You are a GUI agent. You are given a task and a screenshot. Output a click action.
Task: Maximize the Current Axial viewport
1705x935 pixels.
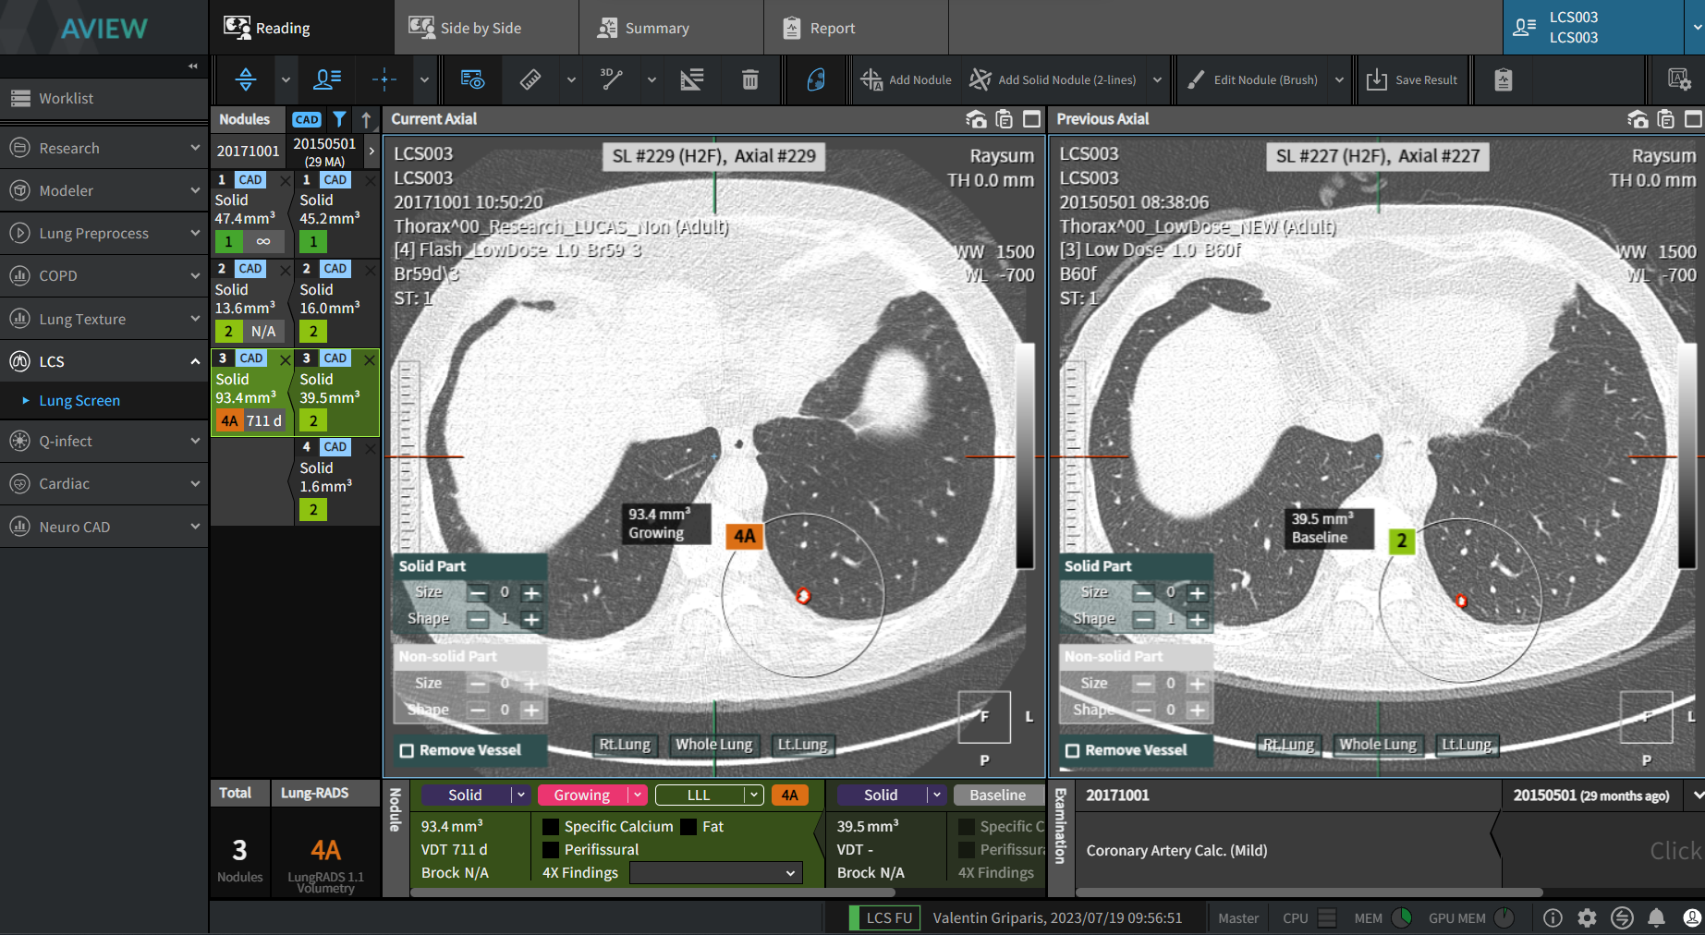(x=1031, y=119)
